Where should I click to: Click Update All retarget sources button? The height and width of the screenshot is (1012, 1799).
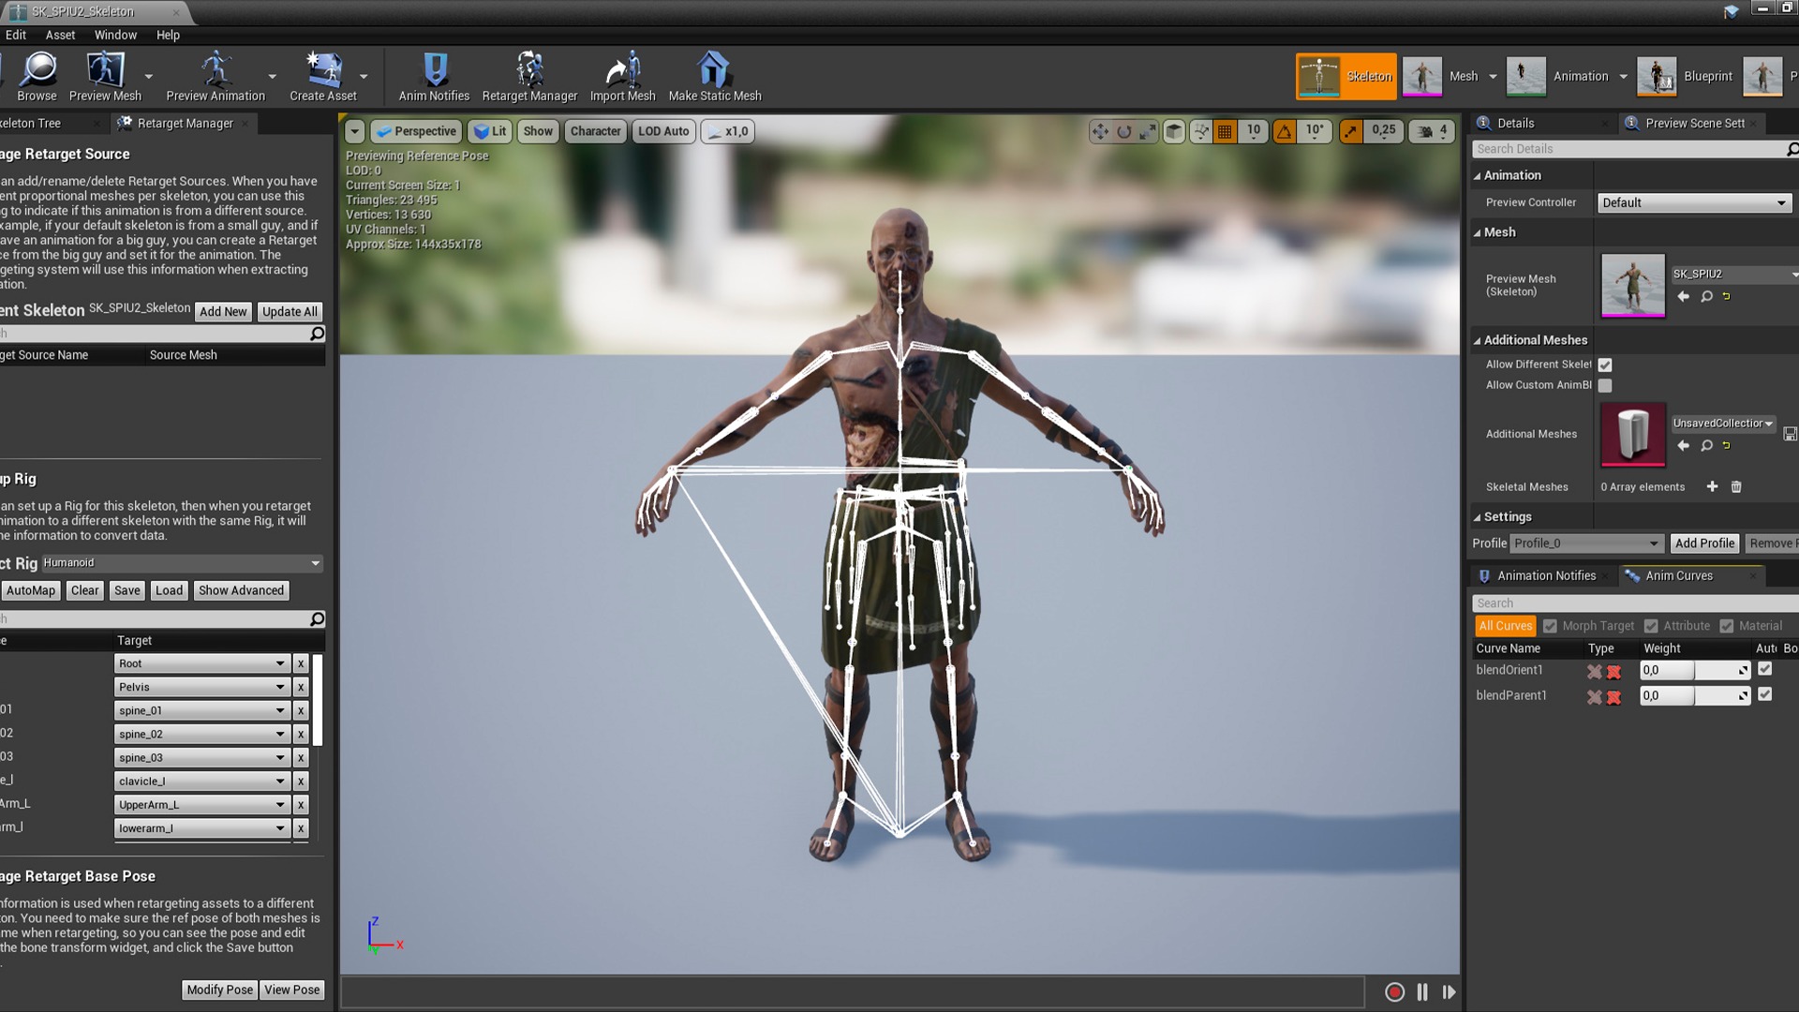coord(290,312)
